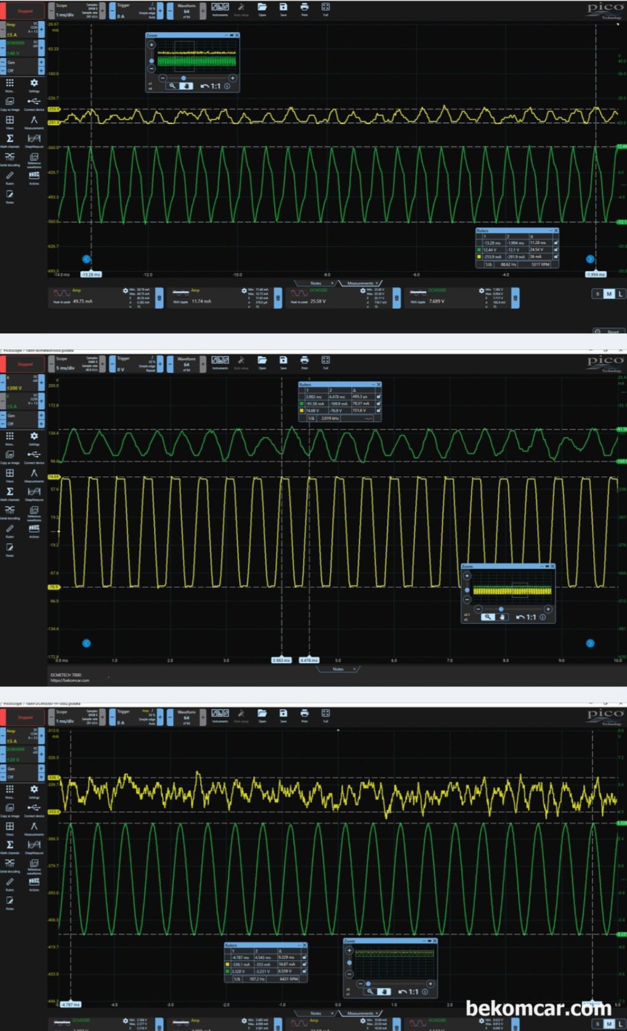The height and width of the screenshot is (1031, 627).
Task: Delete Amp Peak to peak measurement, top window
Action: pyautogui.click(x=159, y=298)
